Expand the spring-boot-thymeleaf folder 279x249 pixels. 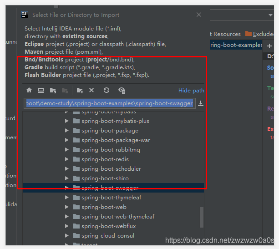[x=67, y=198]
